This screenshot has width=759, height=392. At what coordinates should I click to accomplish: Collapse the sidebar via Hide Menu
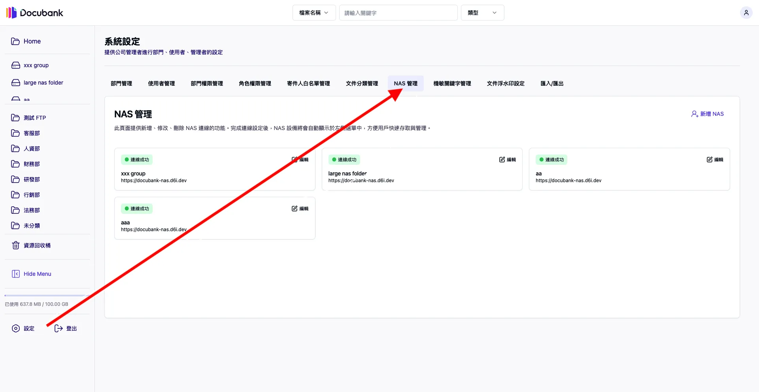(x=31, y=273)
